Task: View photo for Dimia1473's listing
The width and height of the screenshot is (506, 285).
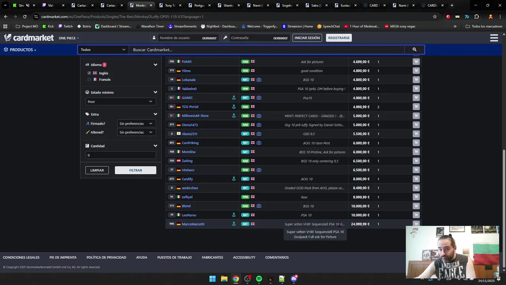Action: pyautogui.click(x=259, y=125)
